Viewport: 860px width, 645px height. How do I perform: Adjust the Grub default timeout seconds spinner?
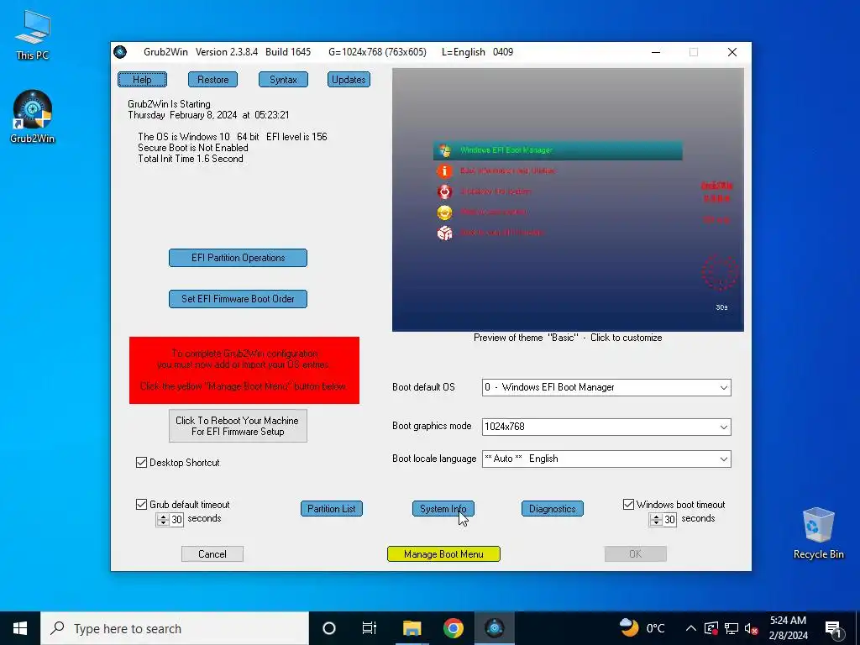[162, 519]
